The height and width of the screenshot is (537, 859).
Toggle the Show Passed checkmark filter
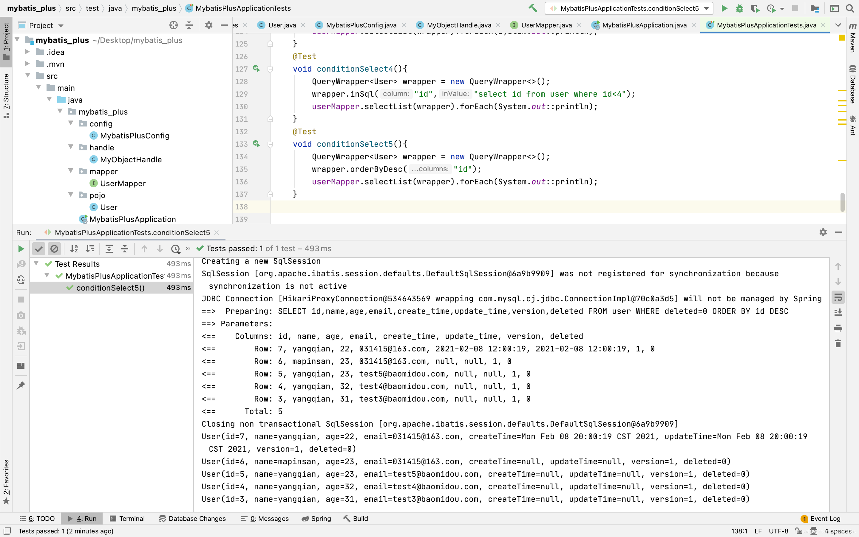click(39, 249)
